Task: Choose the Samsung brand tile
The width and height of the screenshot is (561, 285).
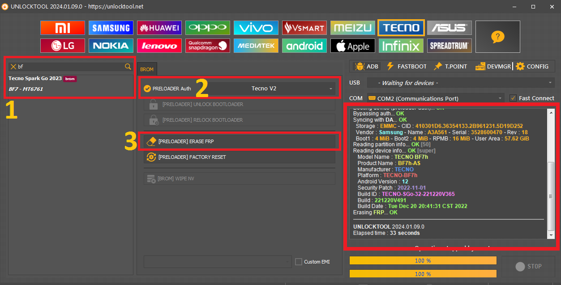Action: coord(111,28)
